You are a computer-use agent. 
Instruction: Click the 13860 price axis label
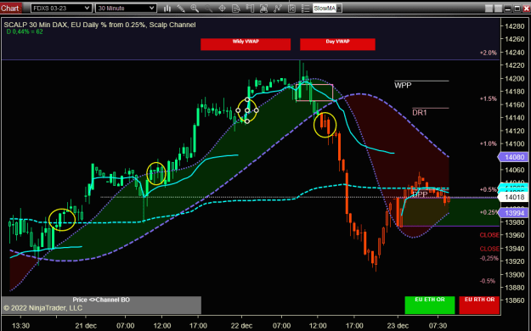pyautogui.click(x=514, y=300)
